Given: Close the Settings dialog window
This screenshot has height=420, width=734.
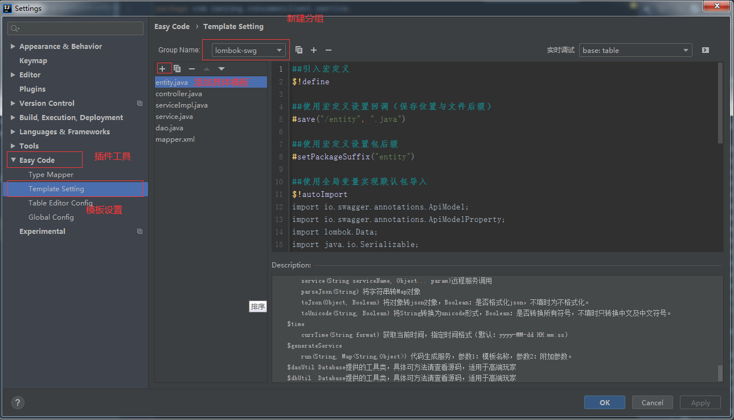Looking at the screenshot, I should pos(716,6).
